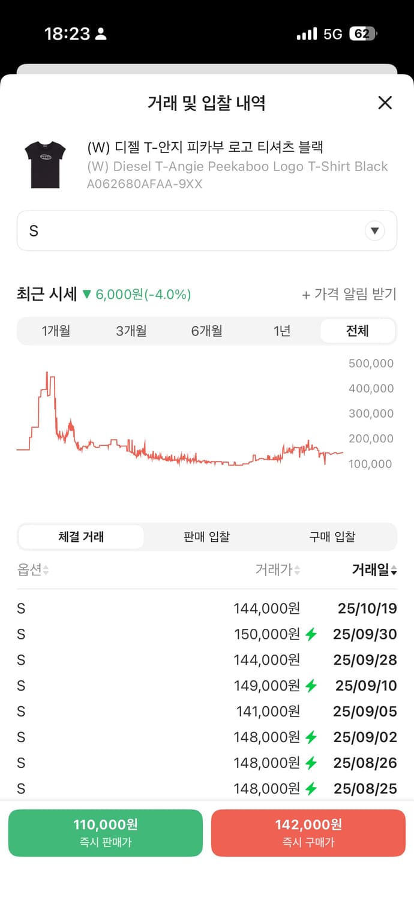This screenshot has height=900, width=414.
Task: Tap the red 142,000원 즉시 구매가 button
Action: (x=308, y=832)
